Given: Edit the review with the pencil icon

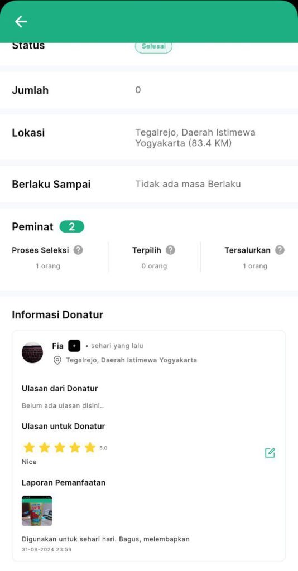Looking at the screenshot, I should click(x=270, y=453).
